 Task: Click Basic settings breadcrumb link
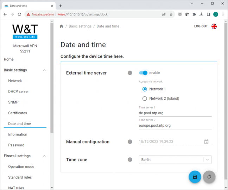click(x=80, y=26)
